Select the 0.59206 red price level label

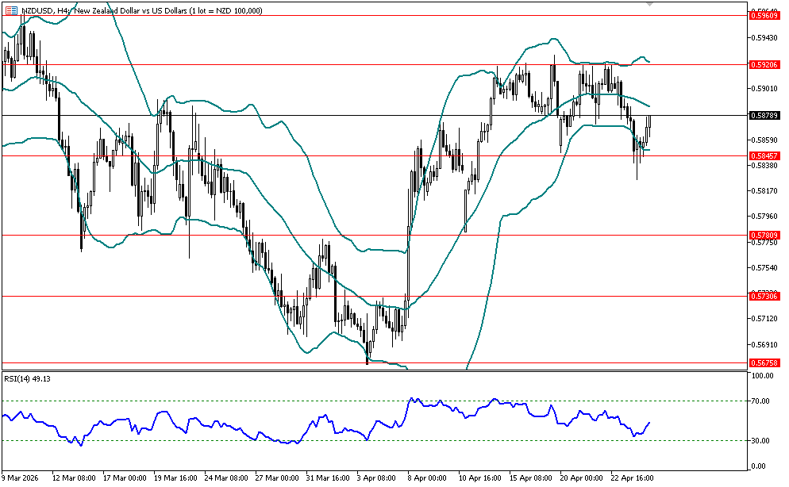[764, 64]
